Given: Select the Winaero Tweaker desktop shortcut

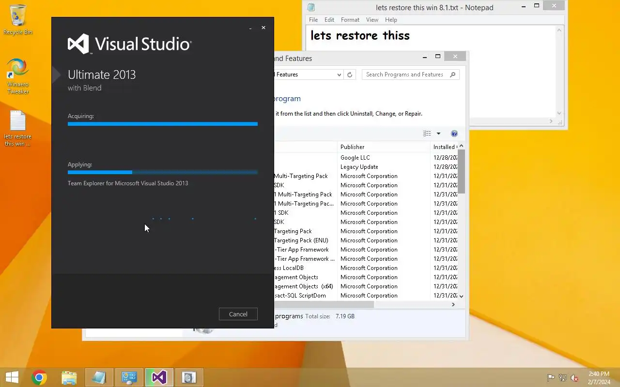Looking at the screenshot, I should point(18,76).
